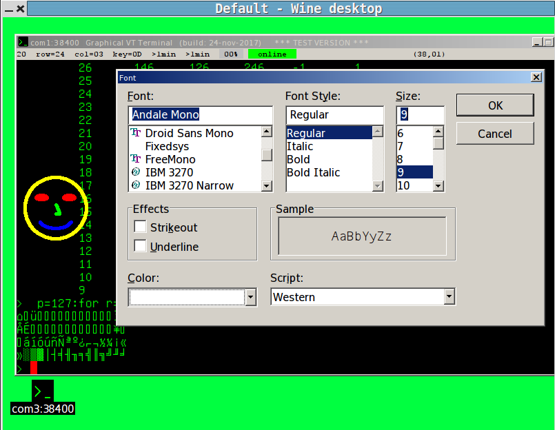
Task: Open the Color dropdown
Action: 251,297
